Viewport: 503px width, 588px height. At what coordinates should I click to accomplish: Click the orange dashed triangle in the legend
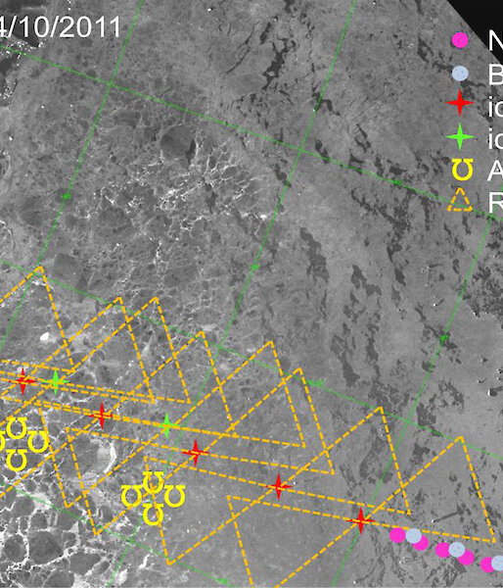pyautogui.click(x=460, y=200)
